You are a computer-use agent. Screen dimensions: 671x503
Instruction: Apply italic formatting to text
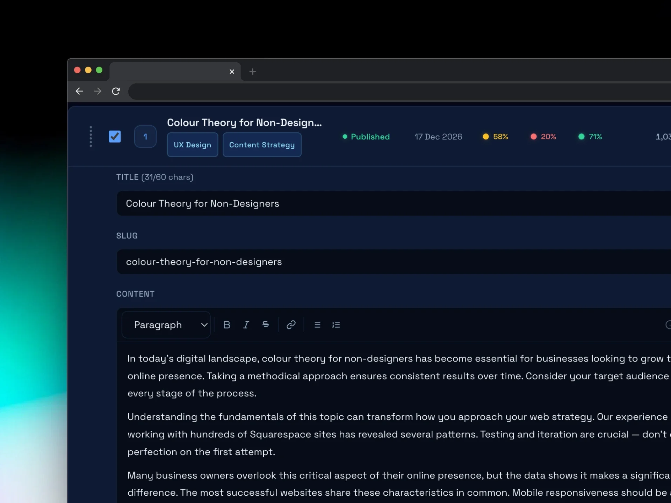(246, 325)
